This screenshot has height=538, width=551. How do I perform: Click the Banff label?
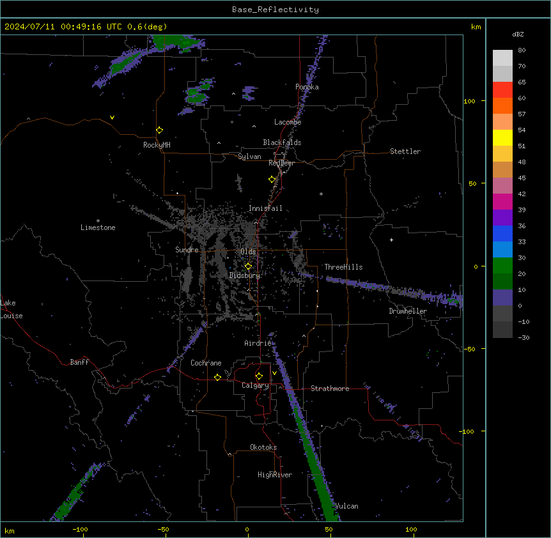pos(79,362)
